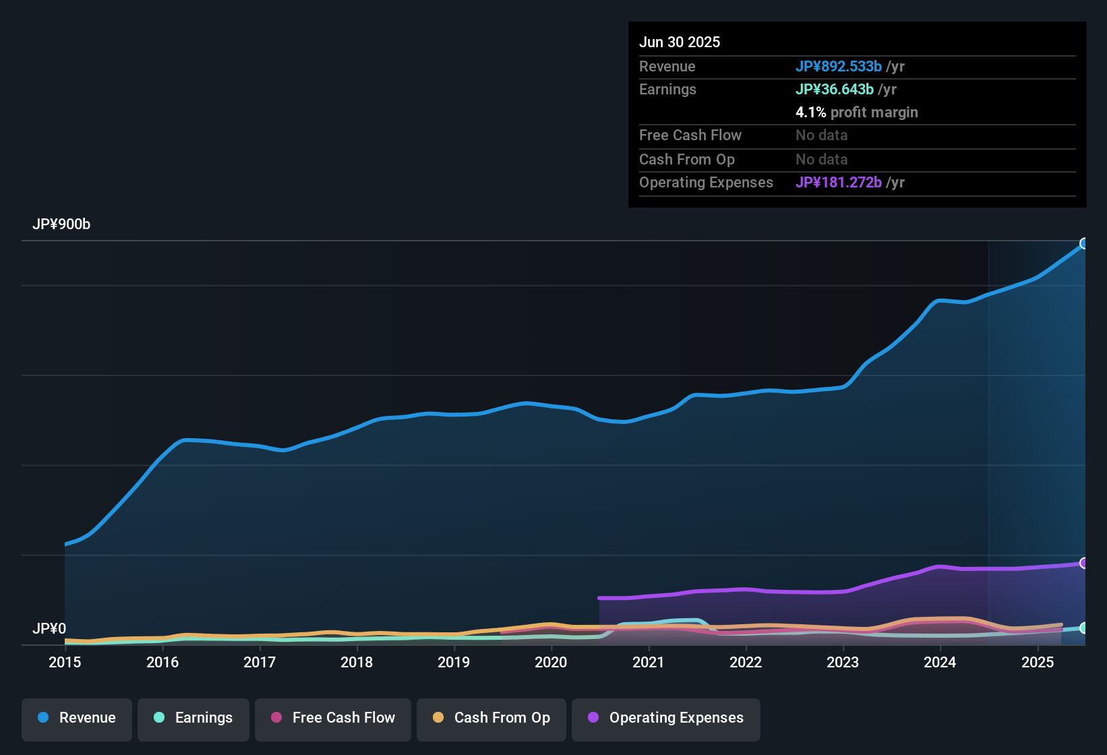Click the purple Operating Expenses dot icon

(x=593, y=718)
